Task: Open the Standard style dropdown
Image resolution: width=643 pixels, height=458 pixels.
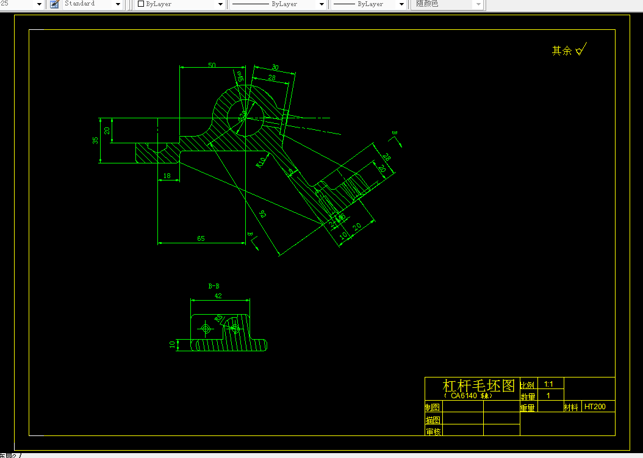Action: tap(92, 4)
